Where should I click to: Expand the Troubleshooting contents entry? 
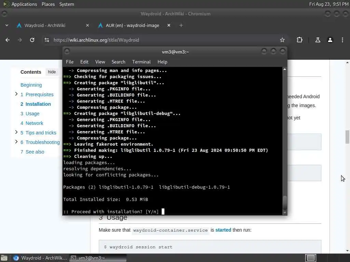pyautogui.click(x=16, y=142)
